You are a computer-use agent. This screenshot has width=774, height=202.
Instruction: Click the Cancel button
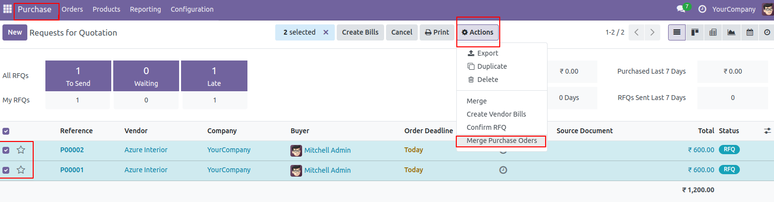coord(402,32)
